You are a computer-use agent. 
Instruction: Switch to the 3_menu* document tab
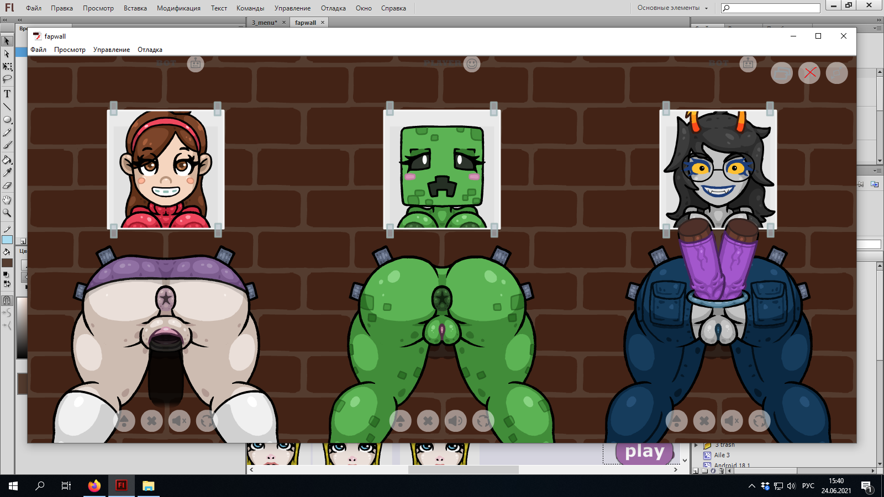[265, 23]
